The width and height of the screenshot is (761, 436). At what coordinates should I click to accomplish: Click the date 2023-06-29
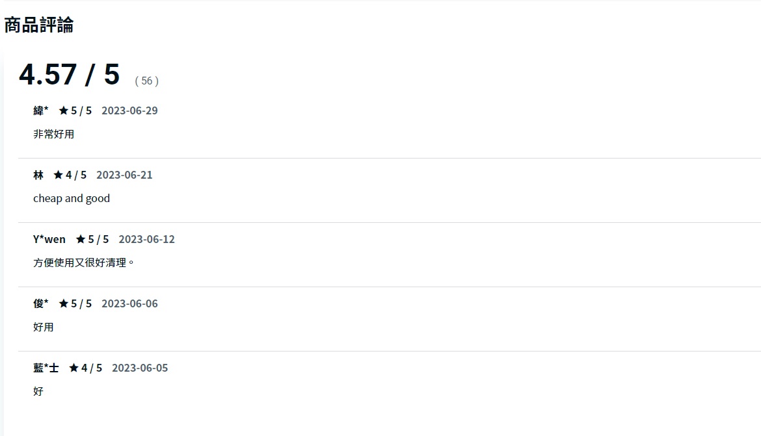tap(129, 110)
